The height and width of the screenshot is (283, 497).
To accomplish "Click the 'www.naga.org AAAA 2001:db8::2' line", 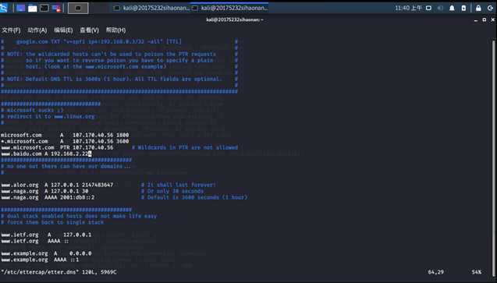I will pyautogui.click(x=48, y=197).
